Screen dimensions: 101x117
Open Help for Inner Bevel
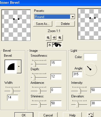72,115
